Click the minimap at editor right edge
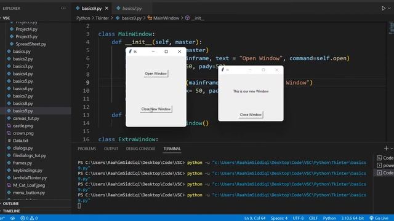Screen dimensions: 394x221 392,28
